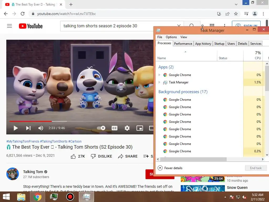Mute the video volume speaker icon
Screen dimensions: 269x202
click(41, 128)
